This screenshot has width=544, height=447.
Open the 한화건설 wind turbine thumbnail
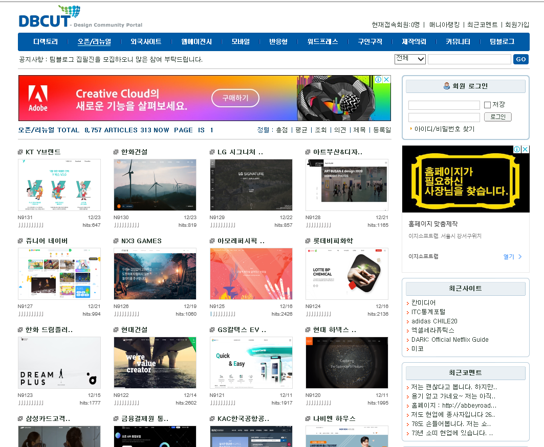(x=155, y=185)
